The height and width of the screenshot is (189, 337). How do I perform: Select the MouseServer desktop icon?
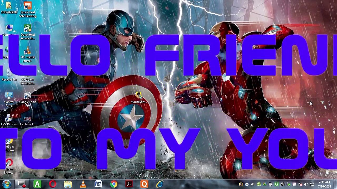point(139,98)
